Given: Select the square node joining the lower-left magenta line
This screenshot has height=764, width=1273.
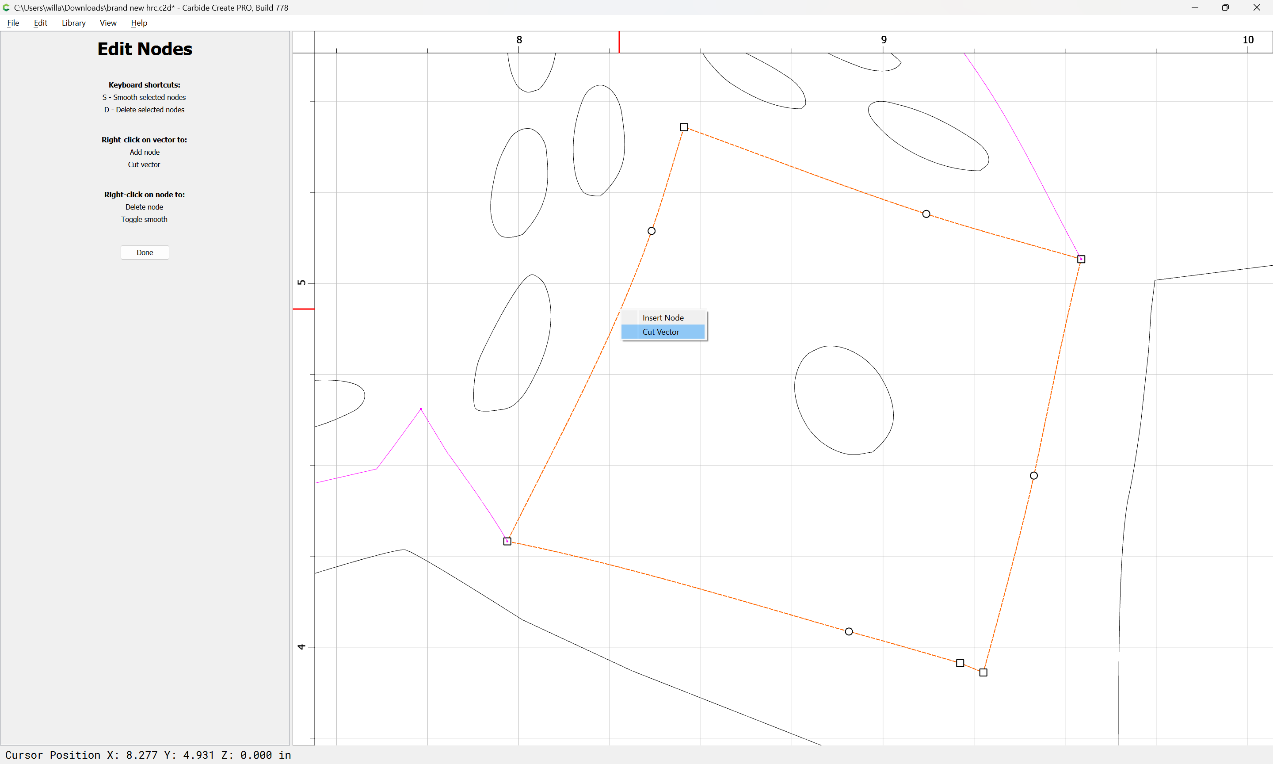Looking at the screenshot, I should (507, 541).
